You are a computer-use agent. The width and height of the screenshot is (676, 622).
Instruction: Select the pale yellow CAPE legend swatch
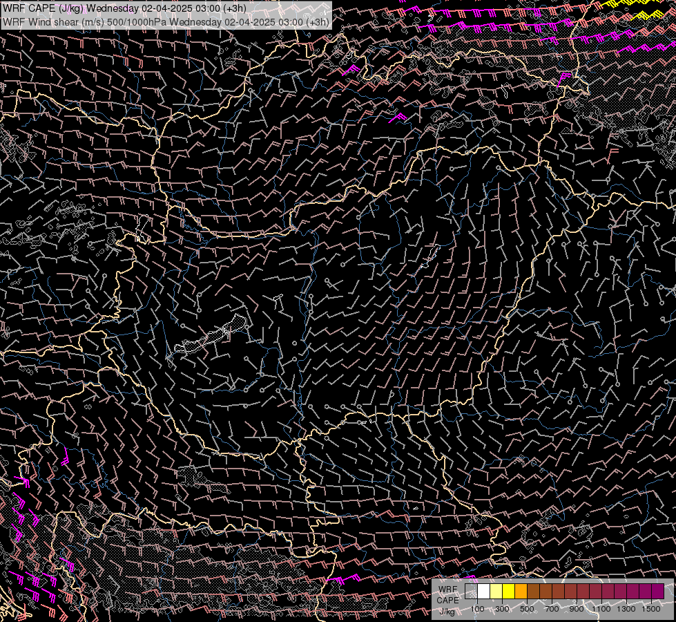click(x=496, y=591)
